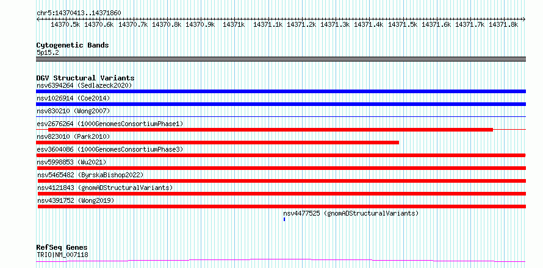The image size is (543, 268).
Task: Open the esv3604086 (1000GenomesConsortiumPhase3) label
Action: (110, 149)
